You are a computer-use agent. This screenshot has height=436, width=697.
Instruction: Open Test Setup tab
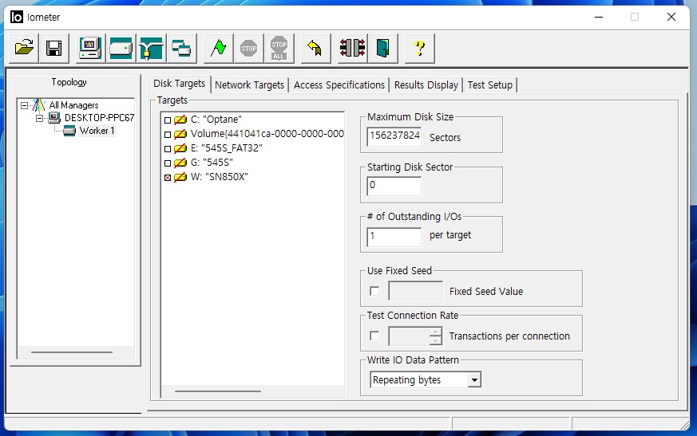490,84
